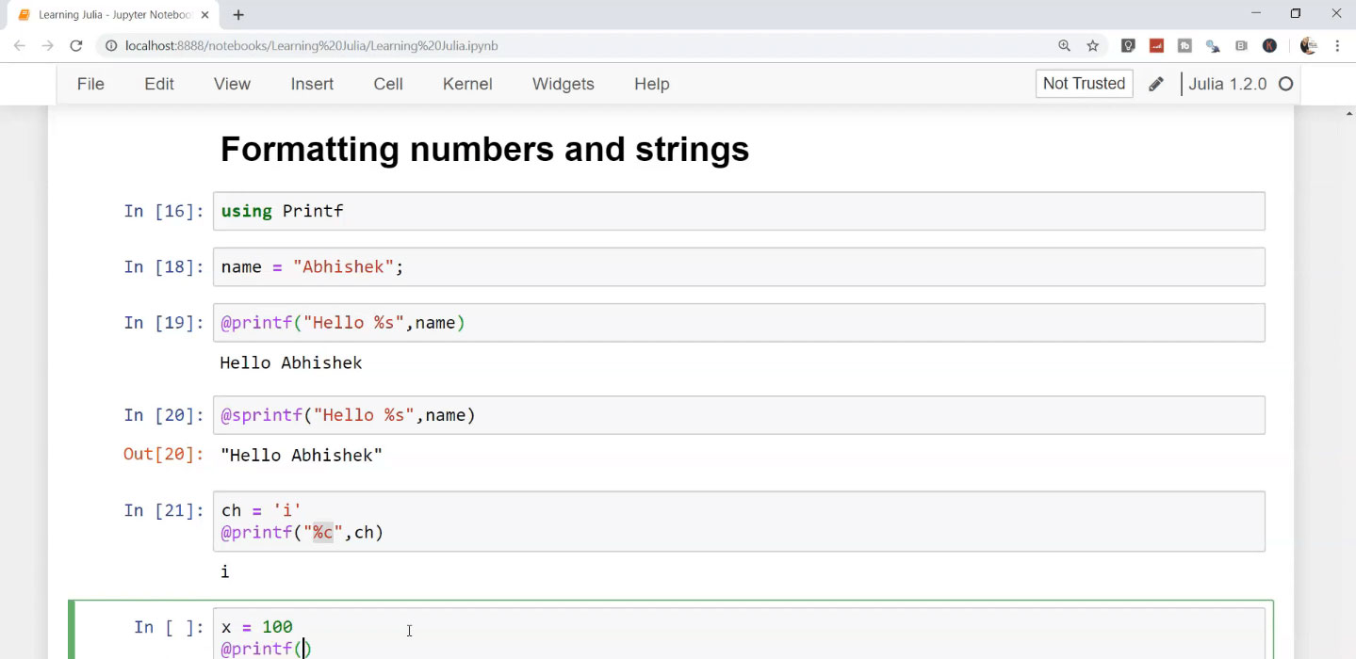Image resolution: width=1356 pixels, height=659 pixels.
Task: Bookmark this page with the star icon
Action: click(x=1093, y=45)
